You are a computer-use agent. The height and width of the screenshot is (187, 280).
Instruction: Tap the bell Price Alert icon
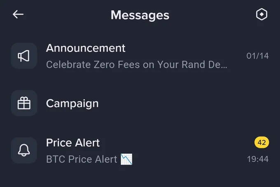[x=24, y=150]
